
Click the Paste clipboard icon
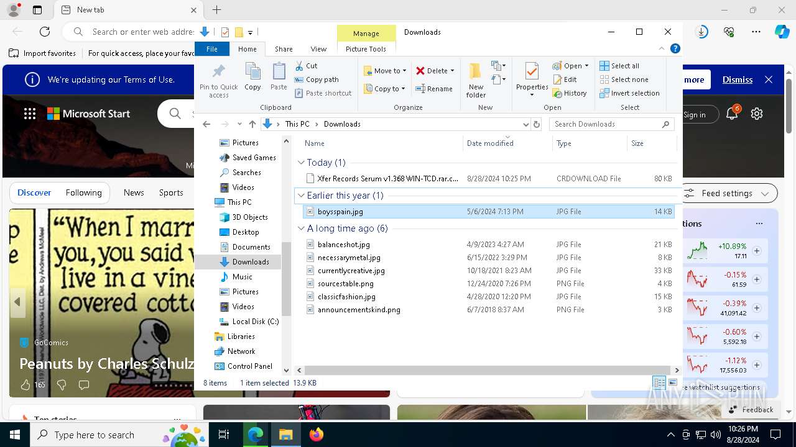(x=279, y=76)
